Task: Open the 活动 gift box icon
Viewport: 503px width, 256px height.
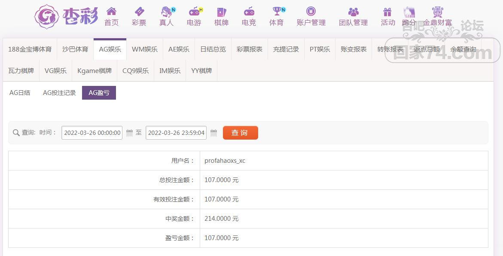Action: tap(387, 12)
